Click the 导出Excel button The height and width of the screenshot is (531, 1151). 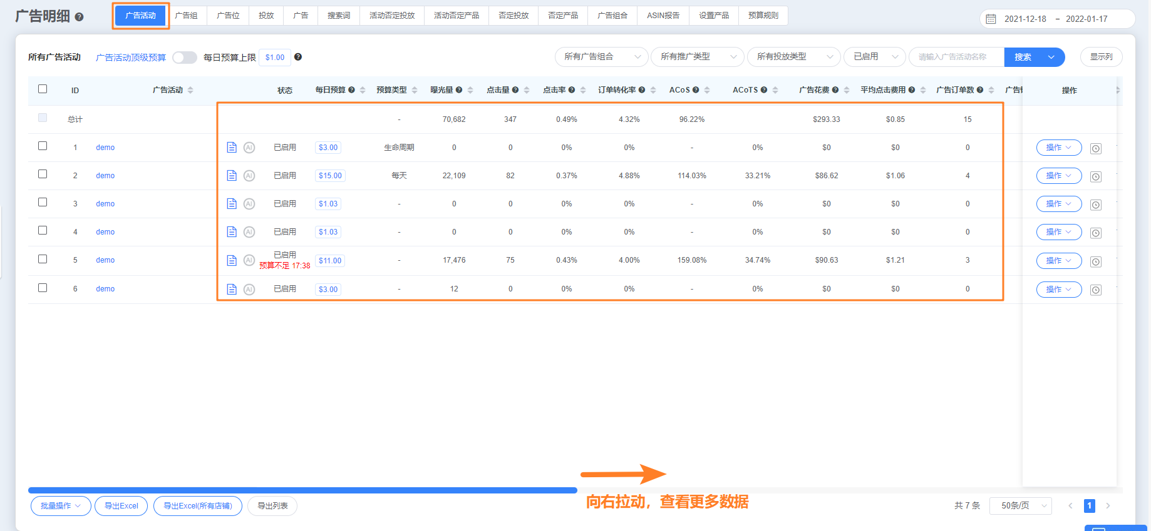pos(121,506)
